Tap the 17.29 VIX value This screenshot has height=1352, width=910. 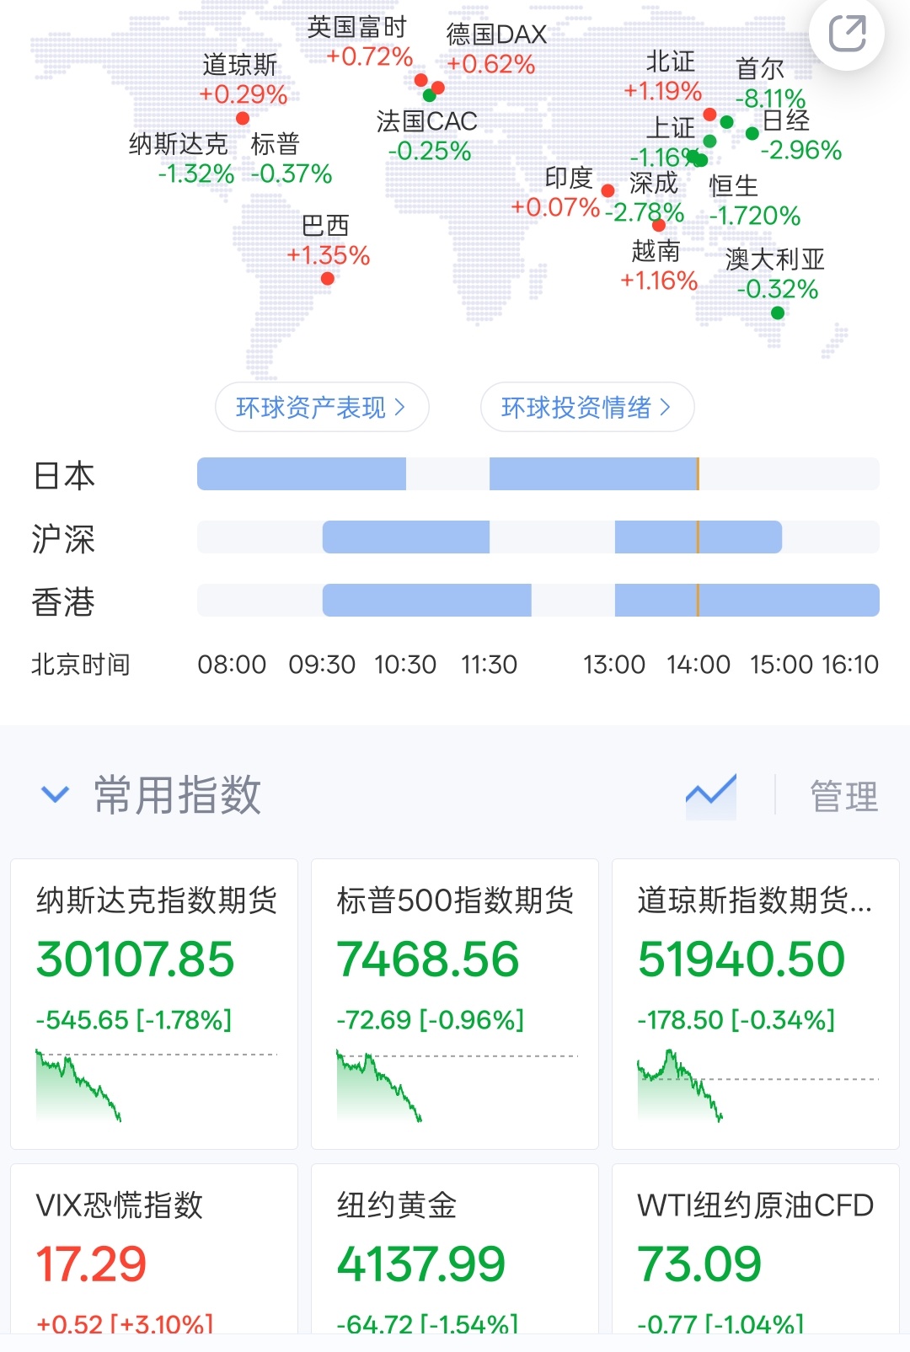pos(91,1264)
